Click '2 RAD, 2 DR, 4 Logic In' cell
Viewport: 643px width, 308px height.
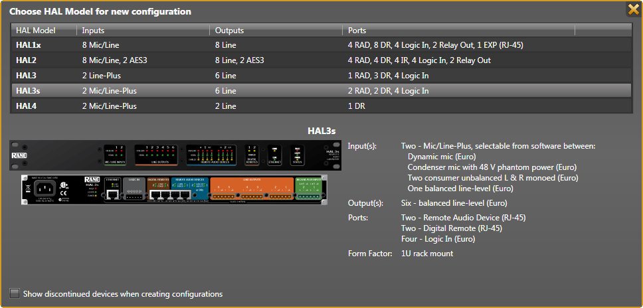[x=389, y=90]
